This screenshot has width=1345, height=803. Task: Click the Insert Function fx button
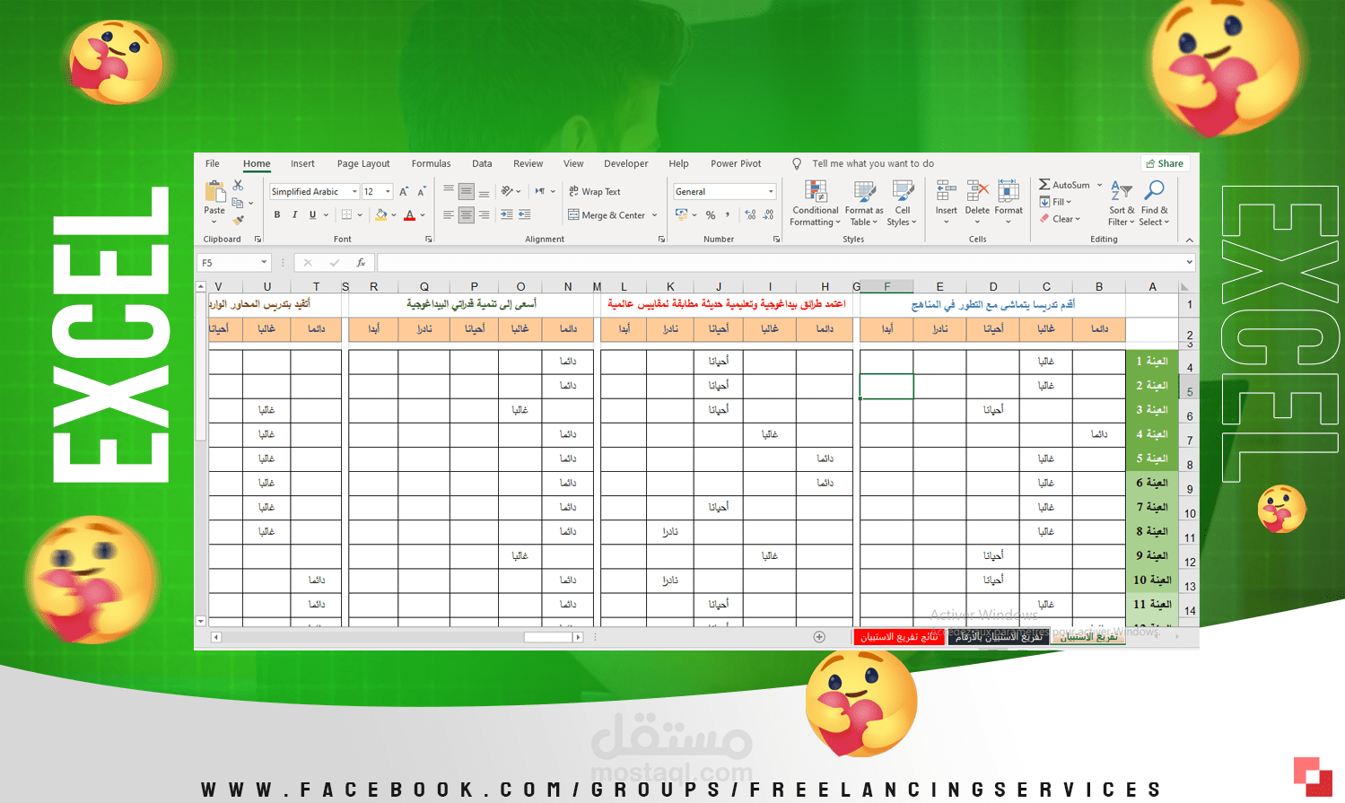(x=361, y=263)
